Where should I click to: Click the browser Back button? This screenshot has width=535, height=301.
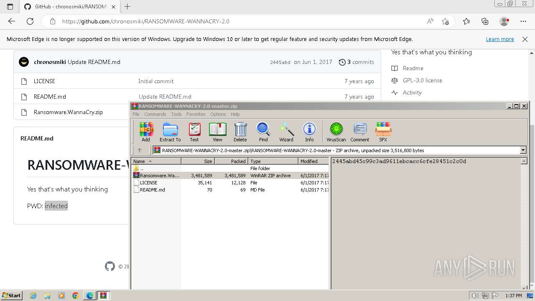[12, 21]
